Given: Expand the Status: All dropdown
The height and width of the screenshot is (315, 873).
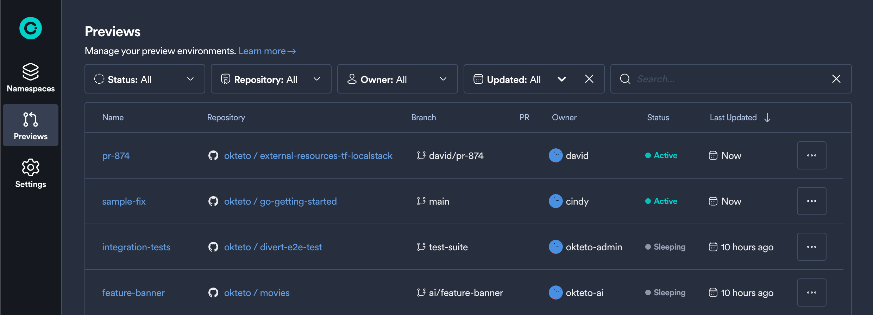Looking at the screenshot, I should [145, 79].
